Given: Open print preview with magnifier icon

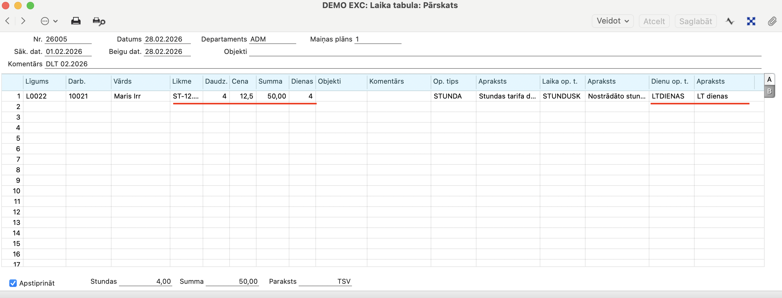Looking at the screenshot, I should [99, 21].
